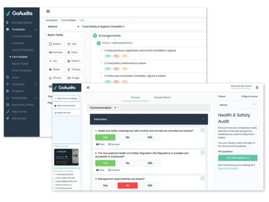Open the Abzena company dropdown in Form Builder
This screenshot has height=202, width=269.
click(x=63, y=26)
